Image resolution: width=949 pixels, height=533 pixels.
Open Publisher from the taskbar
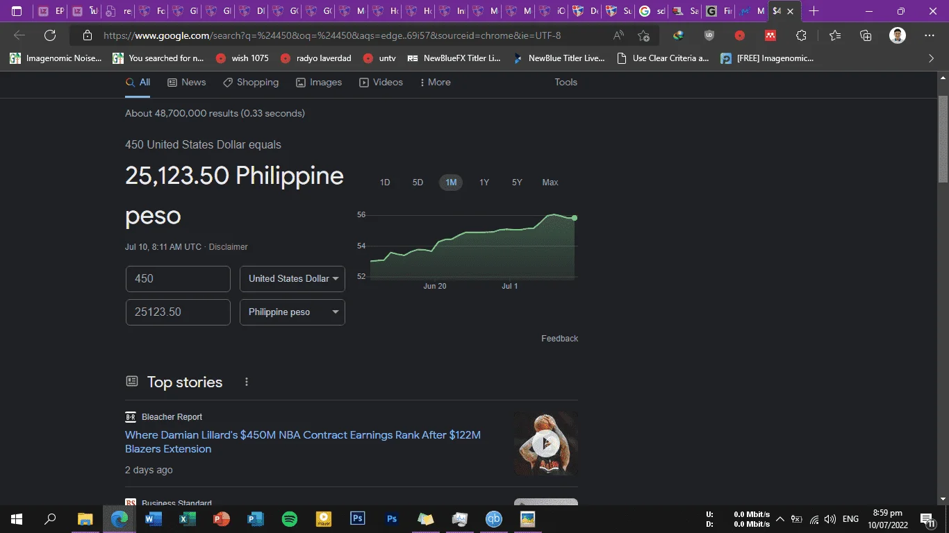(255, 518)
